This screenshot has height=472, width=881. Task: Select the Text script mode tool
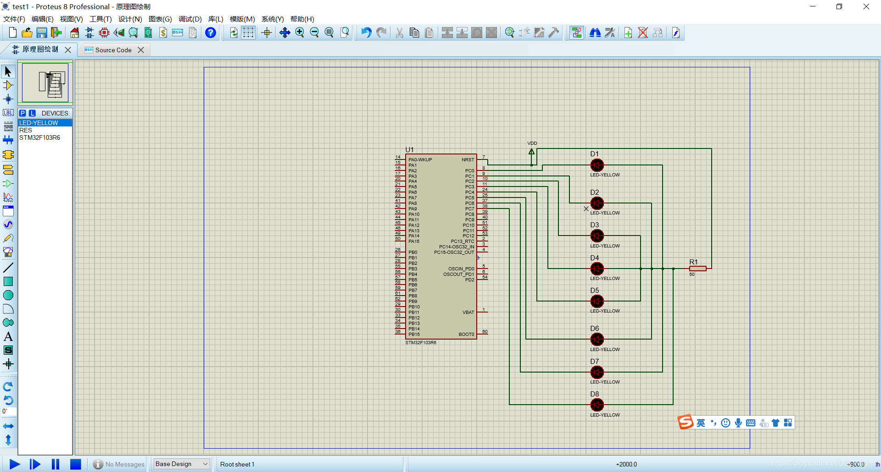coord(8,126)
